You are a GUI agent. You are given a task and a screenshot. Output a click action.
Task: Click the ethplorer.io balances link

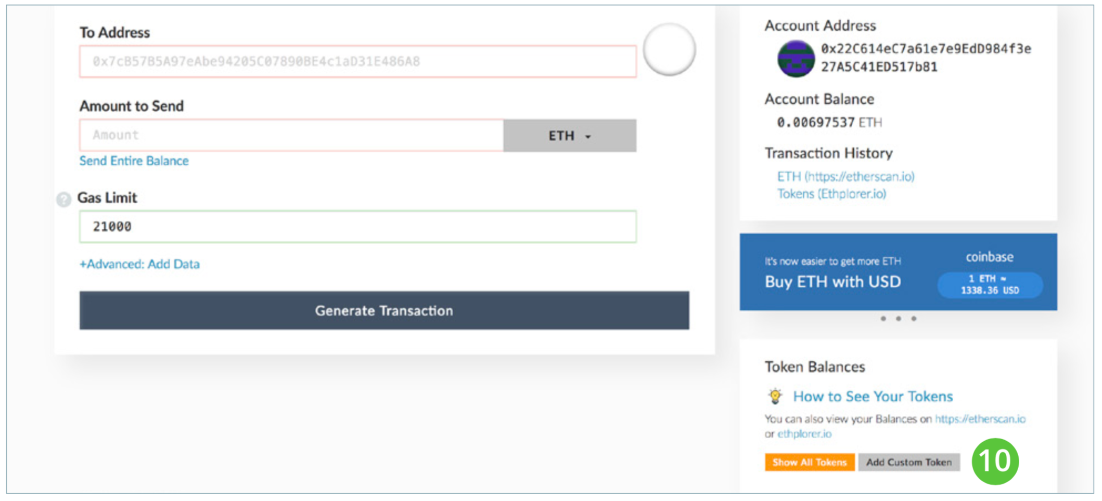pos(805,433)
